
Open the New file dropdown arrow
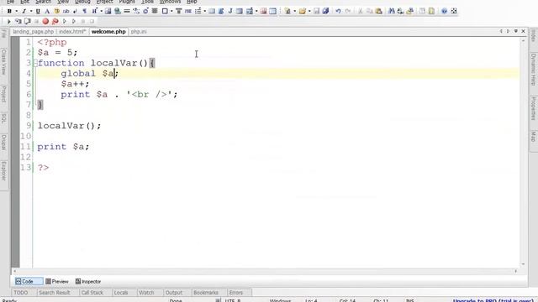(x=294, y=11)
